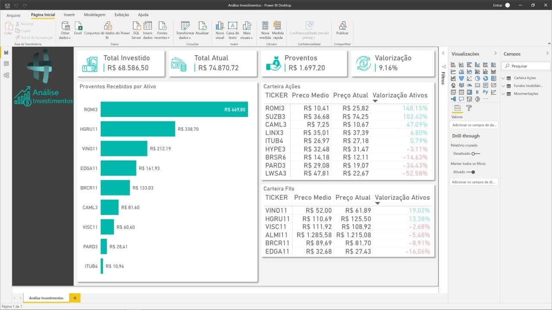Open the Modelagem ribbon tab
Screen dimensions: 552x310
point(94,15)
